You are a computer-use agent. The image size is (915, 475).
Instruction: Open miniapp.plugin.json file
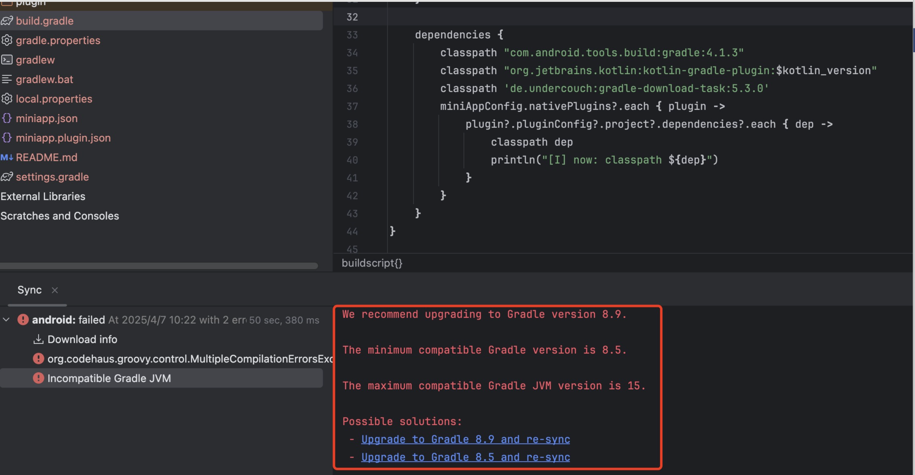(x=63, y=138)
